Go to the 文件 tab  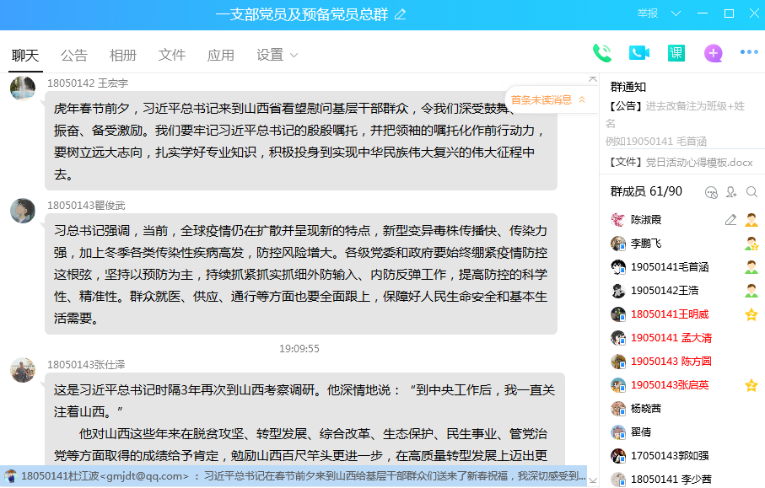click(x=172, y=55)
